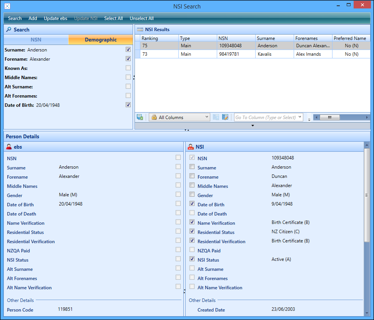
Task: Click the NSI details vertical scrollbar thumb
Action: click(x=367, y=195)
